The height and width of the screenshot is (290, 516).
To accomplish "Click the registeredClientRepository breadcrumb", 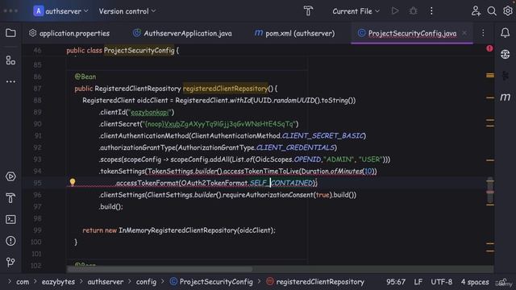I will click(315, 282).
